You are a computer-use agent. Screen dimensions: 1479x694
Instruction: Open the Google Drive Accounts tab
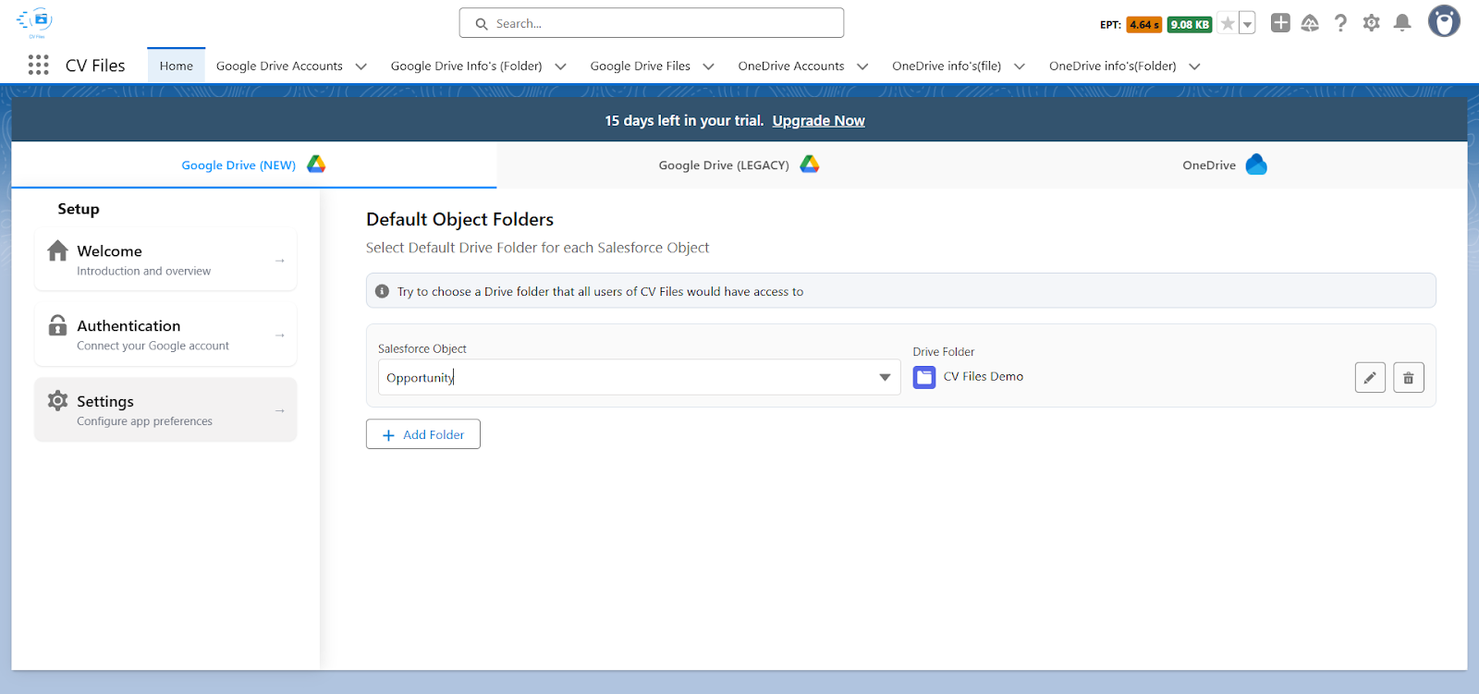pos(279,66)
